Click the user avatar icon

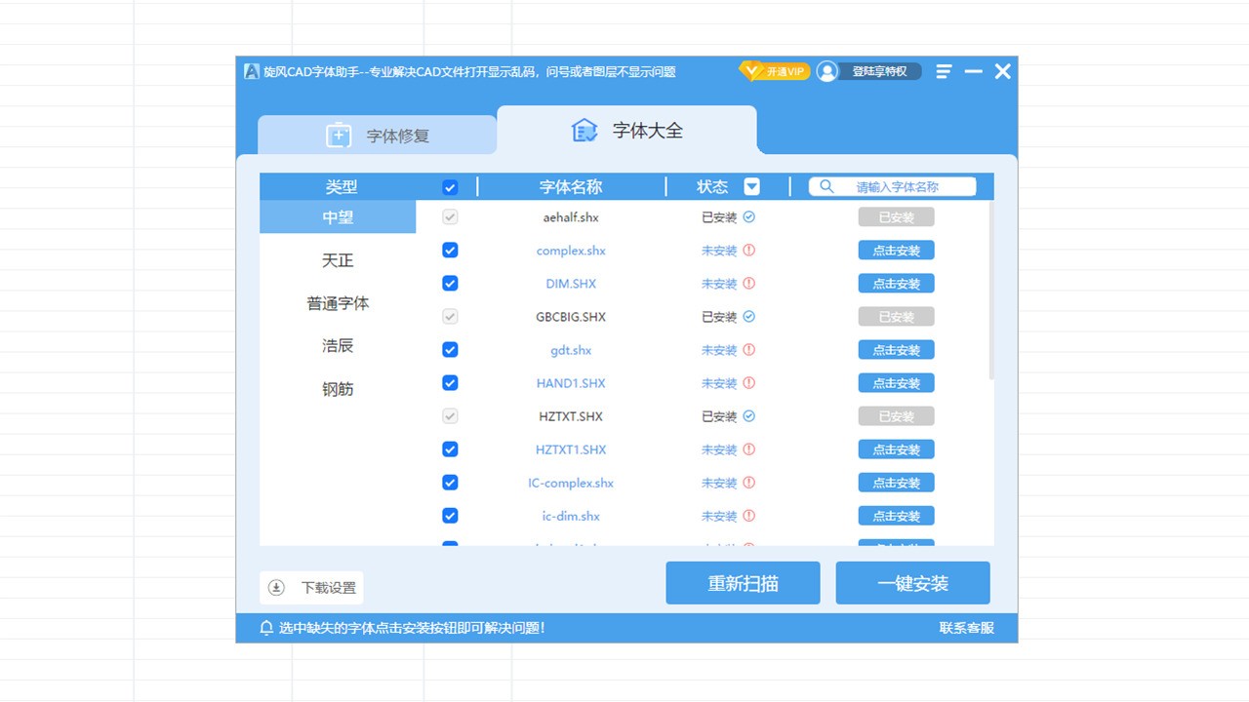point(827,71)
